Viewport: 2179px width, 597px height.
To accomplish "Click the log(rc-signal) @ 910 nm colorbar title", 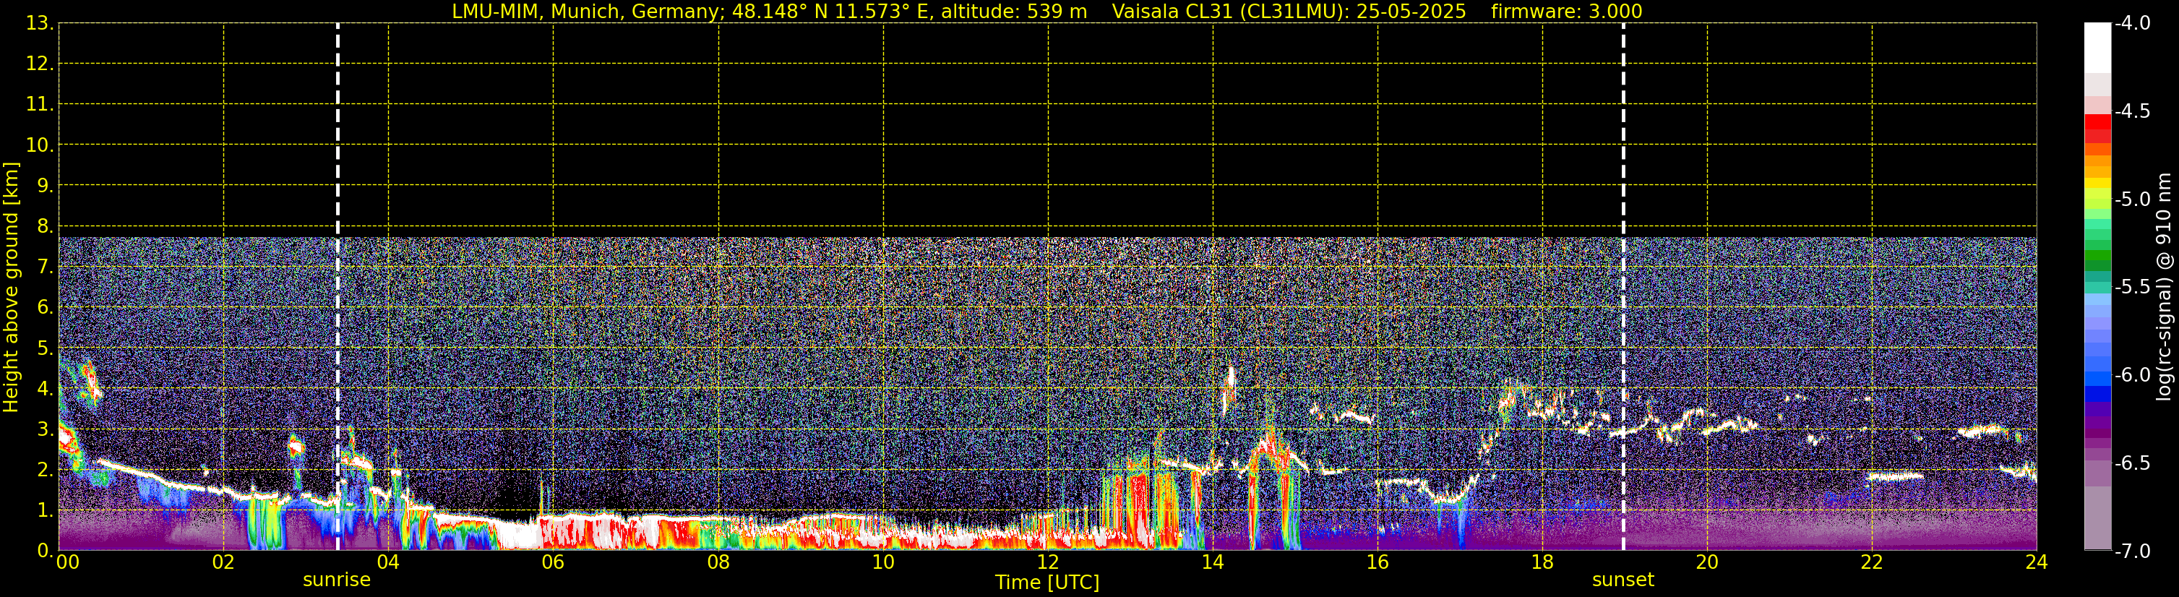I will (x=2164, y=287).
